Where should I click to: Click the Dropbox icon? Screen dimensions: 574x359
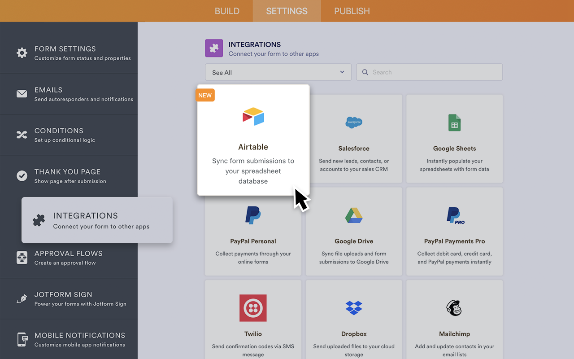(x=354, y=308)
